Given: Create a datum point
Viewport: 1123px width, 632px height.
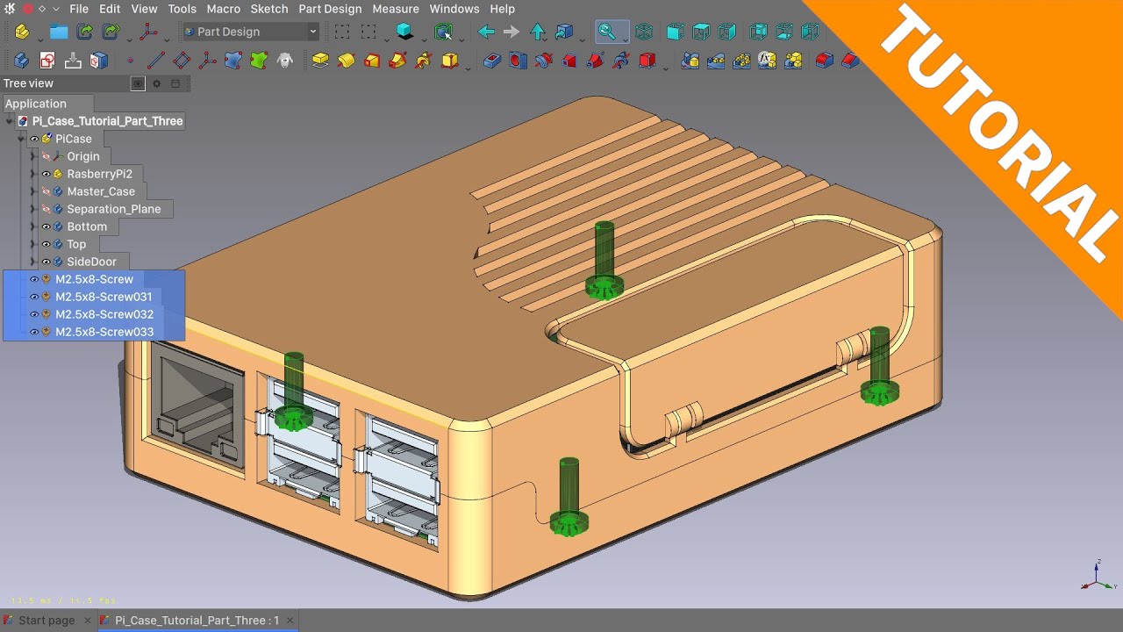Looking at the screenshot, I should pyautogui.click(x=130, y=61).
